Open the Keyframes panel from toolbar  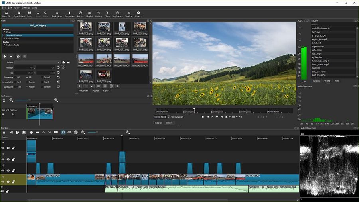pos(117,14)
